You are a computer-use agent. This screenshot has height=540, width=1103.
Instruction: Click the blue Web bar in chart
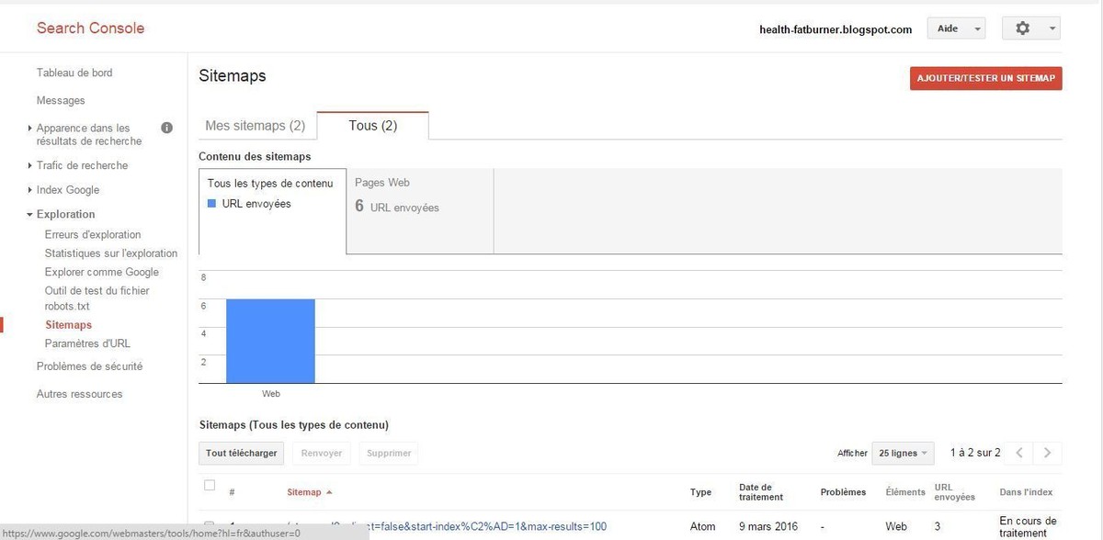270,341
